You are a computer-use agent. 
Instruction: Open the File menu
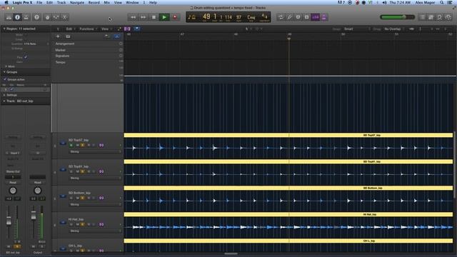39,3
